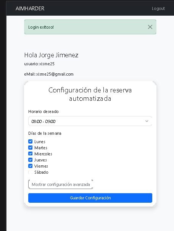
Task: Click the Viernes label text
Action: point(41,166)
